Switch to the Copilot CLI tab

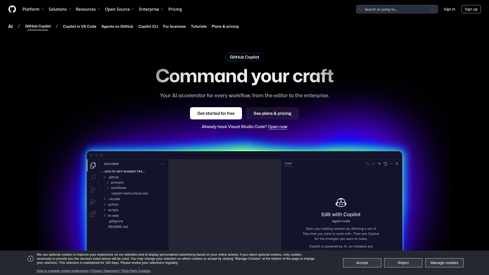pos(148,26)
